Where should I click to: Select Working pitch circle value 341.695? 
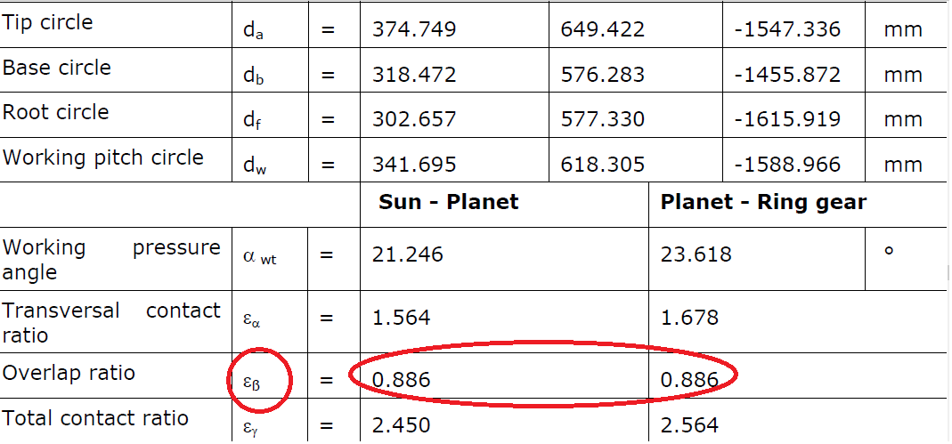413,164
